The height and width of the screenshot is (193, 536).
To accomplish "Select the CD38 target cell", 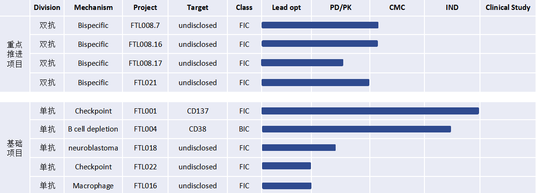I will point(197,129).
